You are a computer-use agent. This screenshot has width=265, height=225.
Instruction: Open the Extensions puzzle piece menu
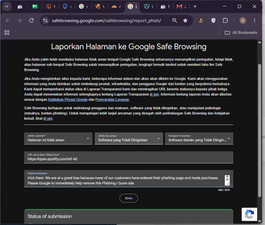[225, 21]
